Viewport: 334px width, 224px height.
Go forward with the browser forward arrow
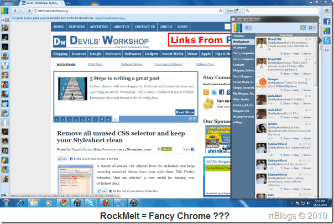tap(21, 11)
